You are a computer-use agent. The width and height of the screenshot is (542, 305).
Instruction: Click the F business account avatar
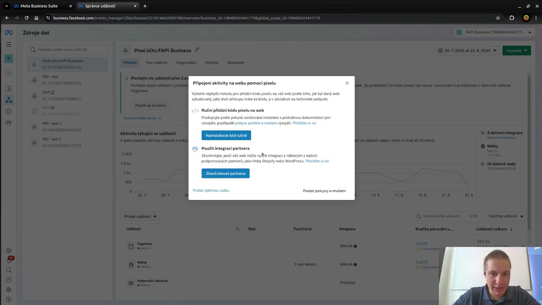8,59
